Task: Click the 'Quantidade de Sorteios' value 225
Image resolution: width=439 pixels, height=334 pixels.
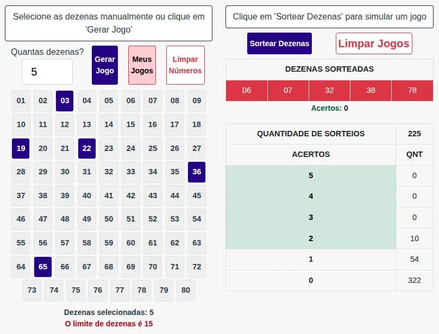Action: tap(415, 134)
